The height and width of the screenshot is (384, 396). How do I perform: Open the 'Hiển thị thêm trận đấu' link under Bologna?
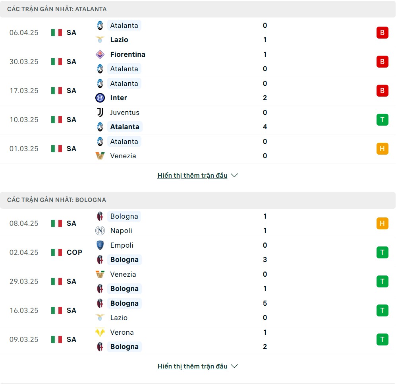tap(192, 366)
